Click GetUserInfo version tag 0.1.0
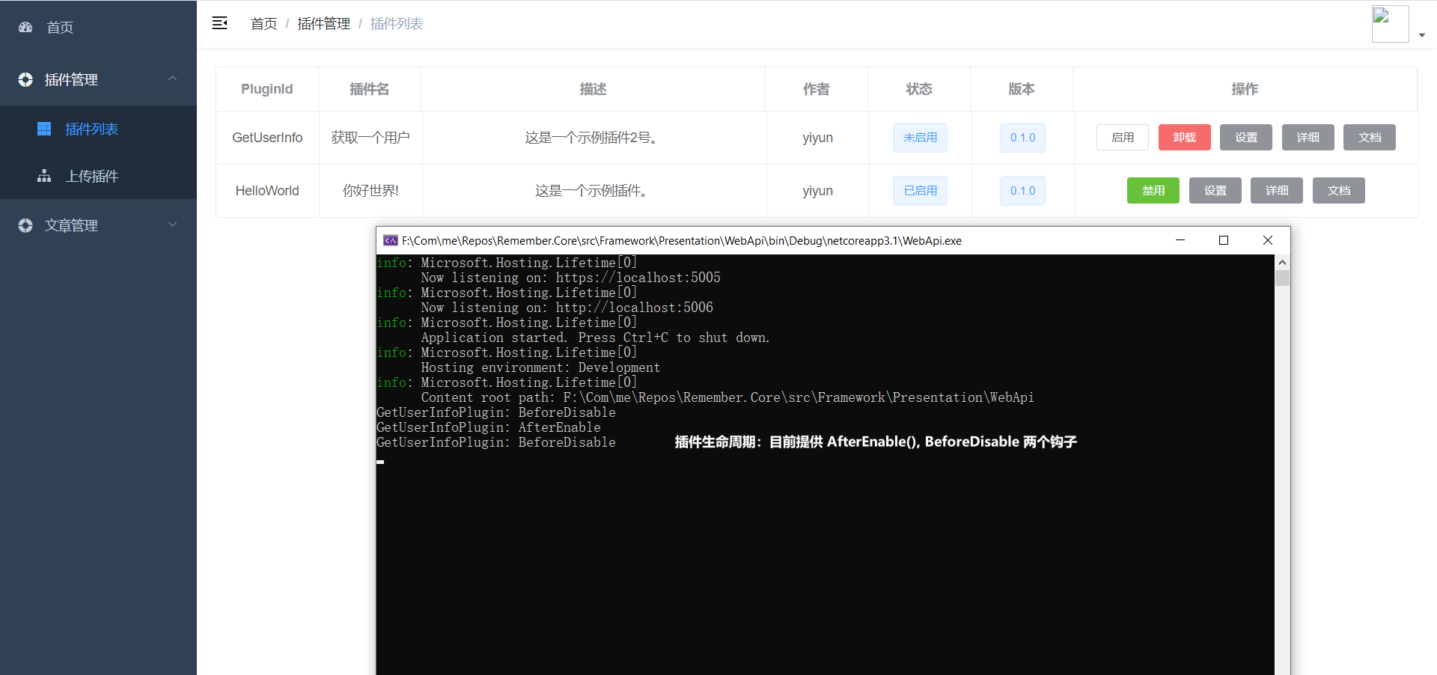 tap(1022, 138)
